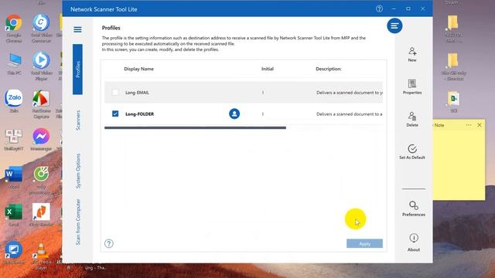Open Word desktop icon
This screenshot has width=495, height=278.
[x=14, y=177]
